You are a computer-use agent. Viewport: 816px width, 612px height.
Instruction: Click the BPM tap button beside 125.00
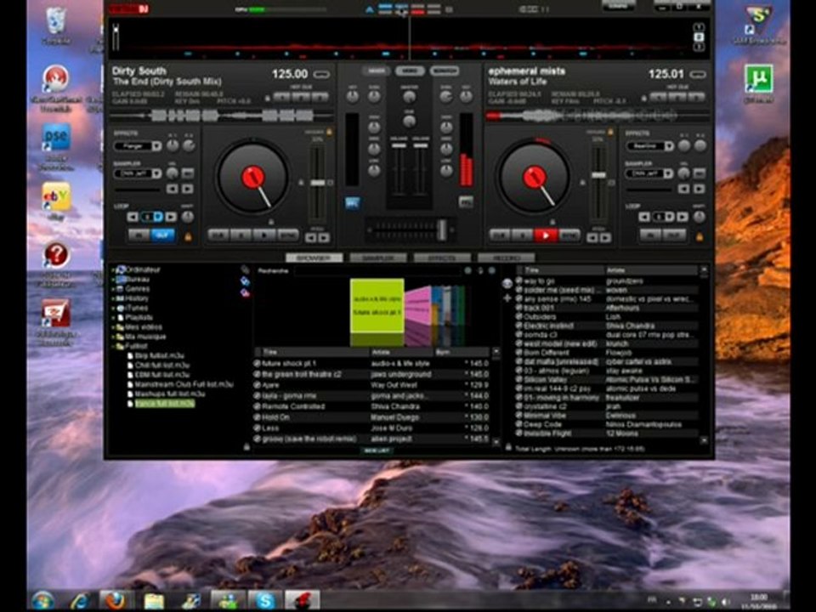click(x=321, y=75)
